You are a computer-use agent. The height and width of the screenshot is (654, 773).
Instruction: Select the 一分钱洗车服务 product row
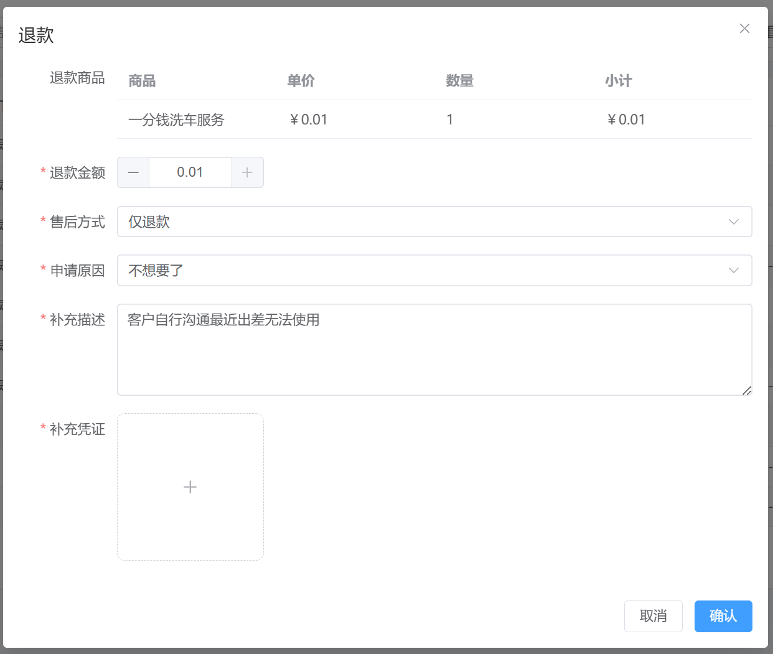(176, 119)
